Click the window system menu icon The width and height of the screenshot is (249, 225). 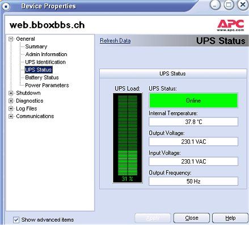pyautogui.click(x=6, y=6)
